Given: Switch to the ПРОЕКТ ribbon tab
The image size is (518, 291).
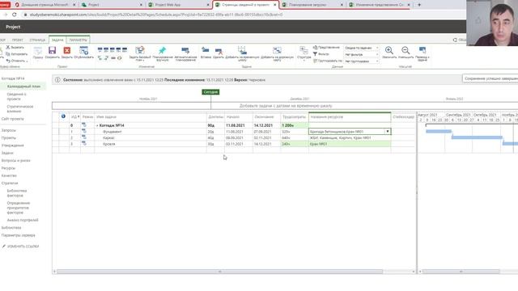Looking at the screenshot, I should [18, 40].
